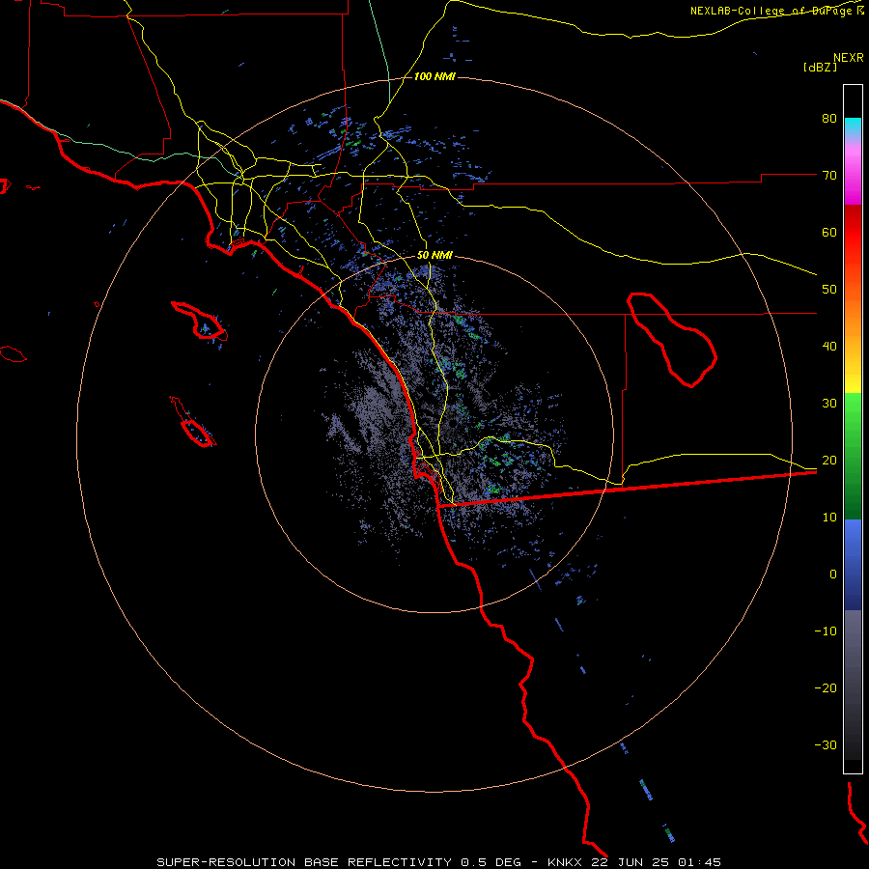This screenshot has height=869, width=869.
Task: Click the 60 value on dBZ scale
Action: click(829, 232)
